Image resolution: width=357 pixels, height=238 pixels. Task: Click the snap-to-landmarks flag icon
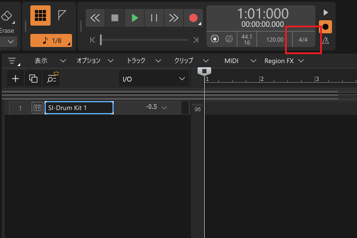62,17
